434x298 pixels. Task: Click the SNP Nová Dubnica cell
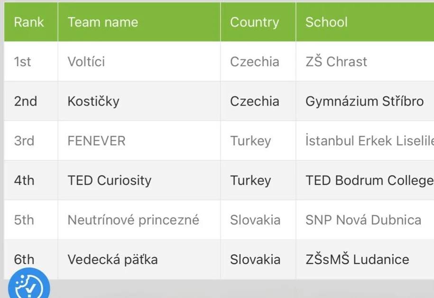363,220
